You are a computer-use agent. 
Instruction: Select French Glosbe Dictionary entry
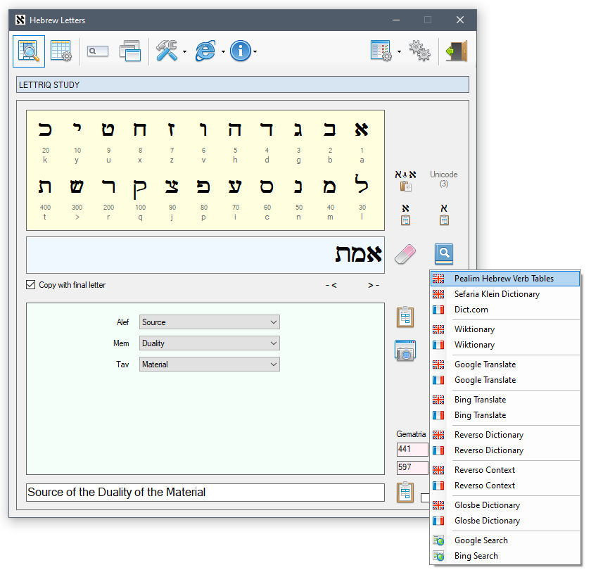pos(504,520)
